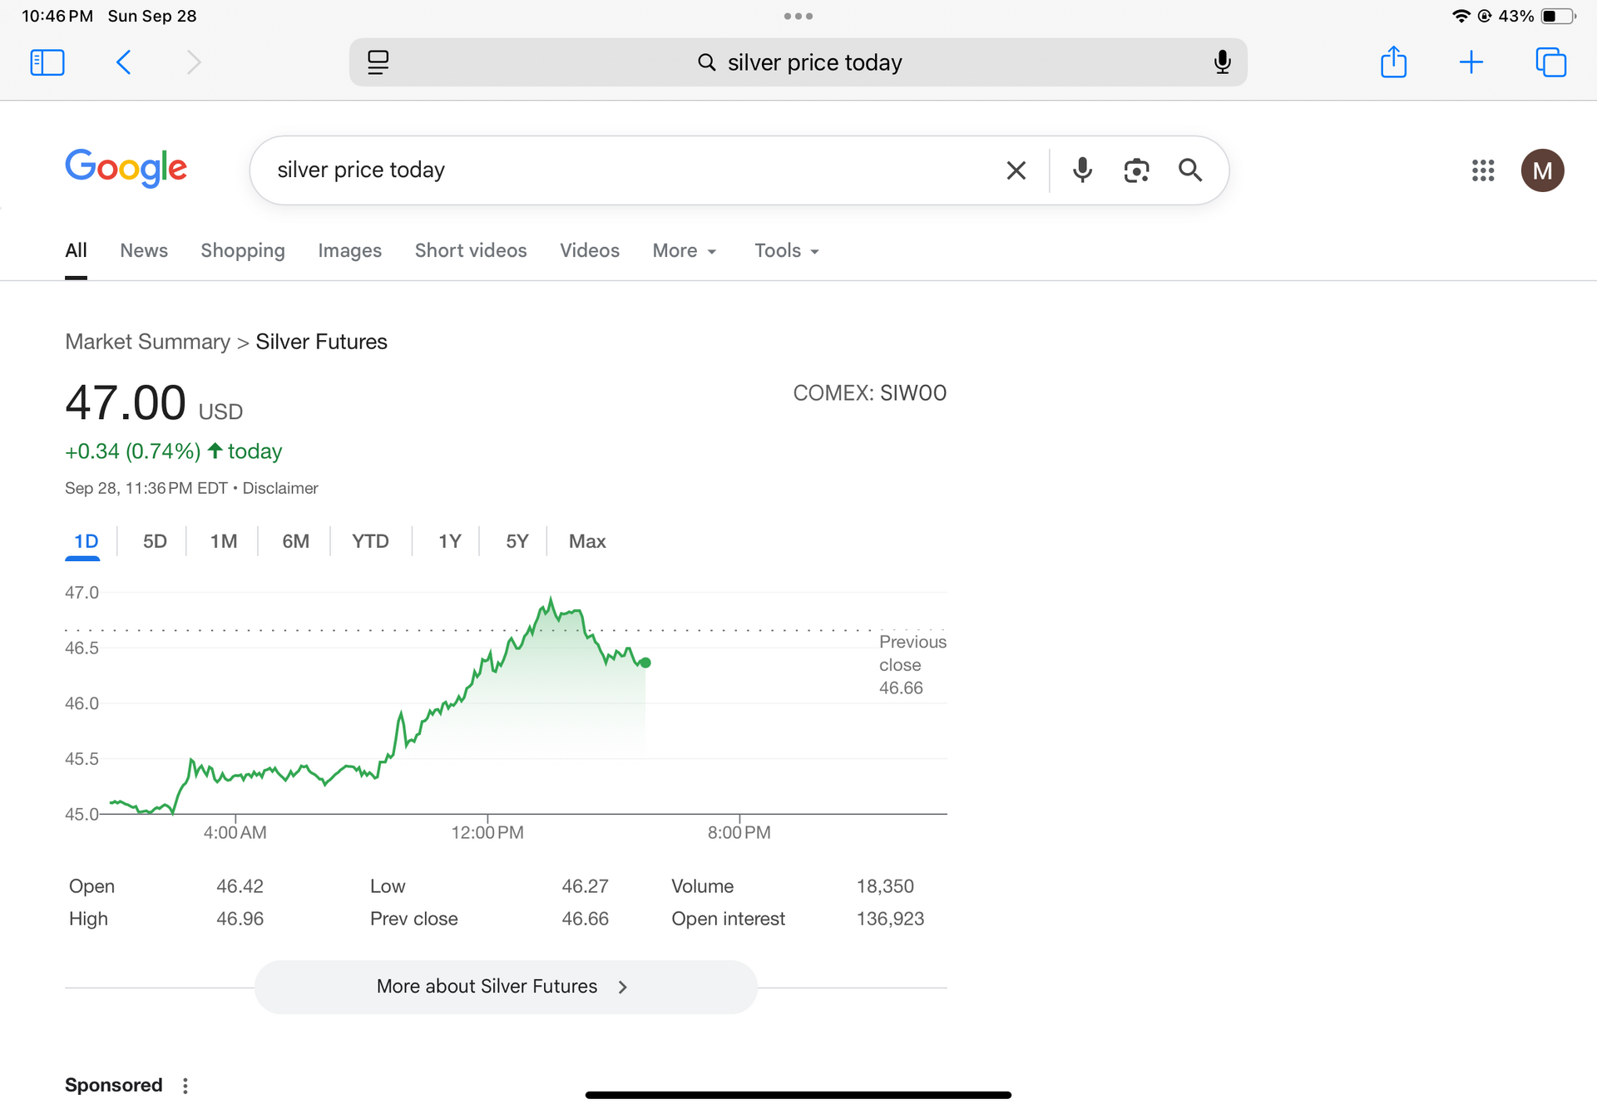The image size is (1597, 1109).
Task: Open the Google apps grid
Action: (1482, 170)
